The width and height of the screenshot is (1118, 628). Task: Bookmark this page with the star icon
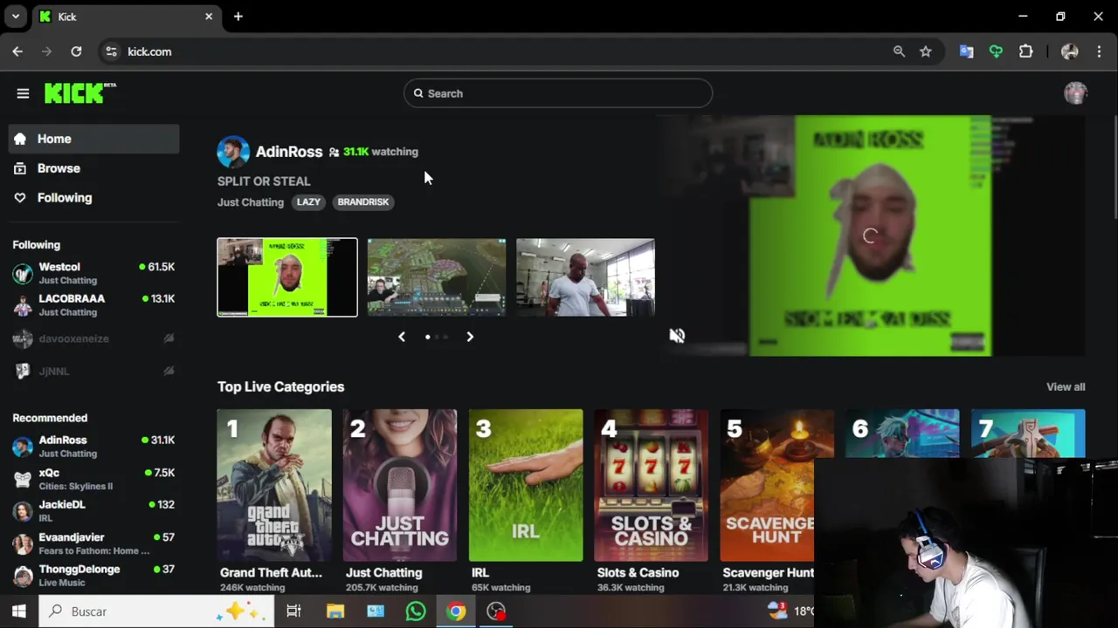(925, 51)
